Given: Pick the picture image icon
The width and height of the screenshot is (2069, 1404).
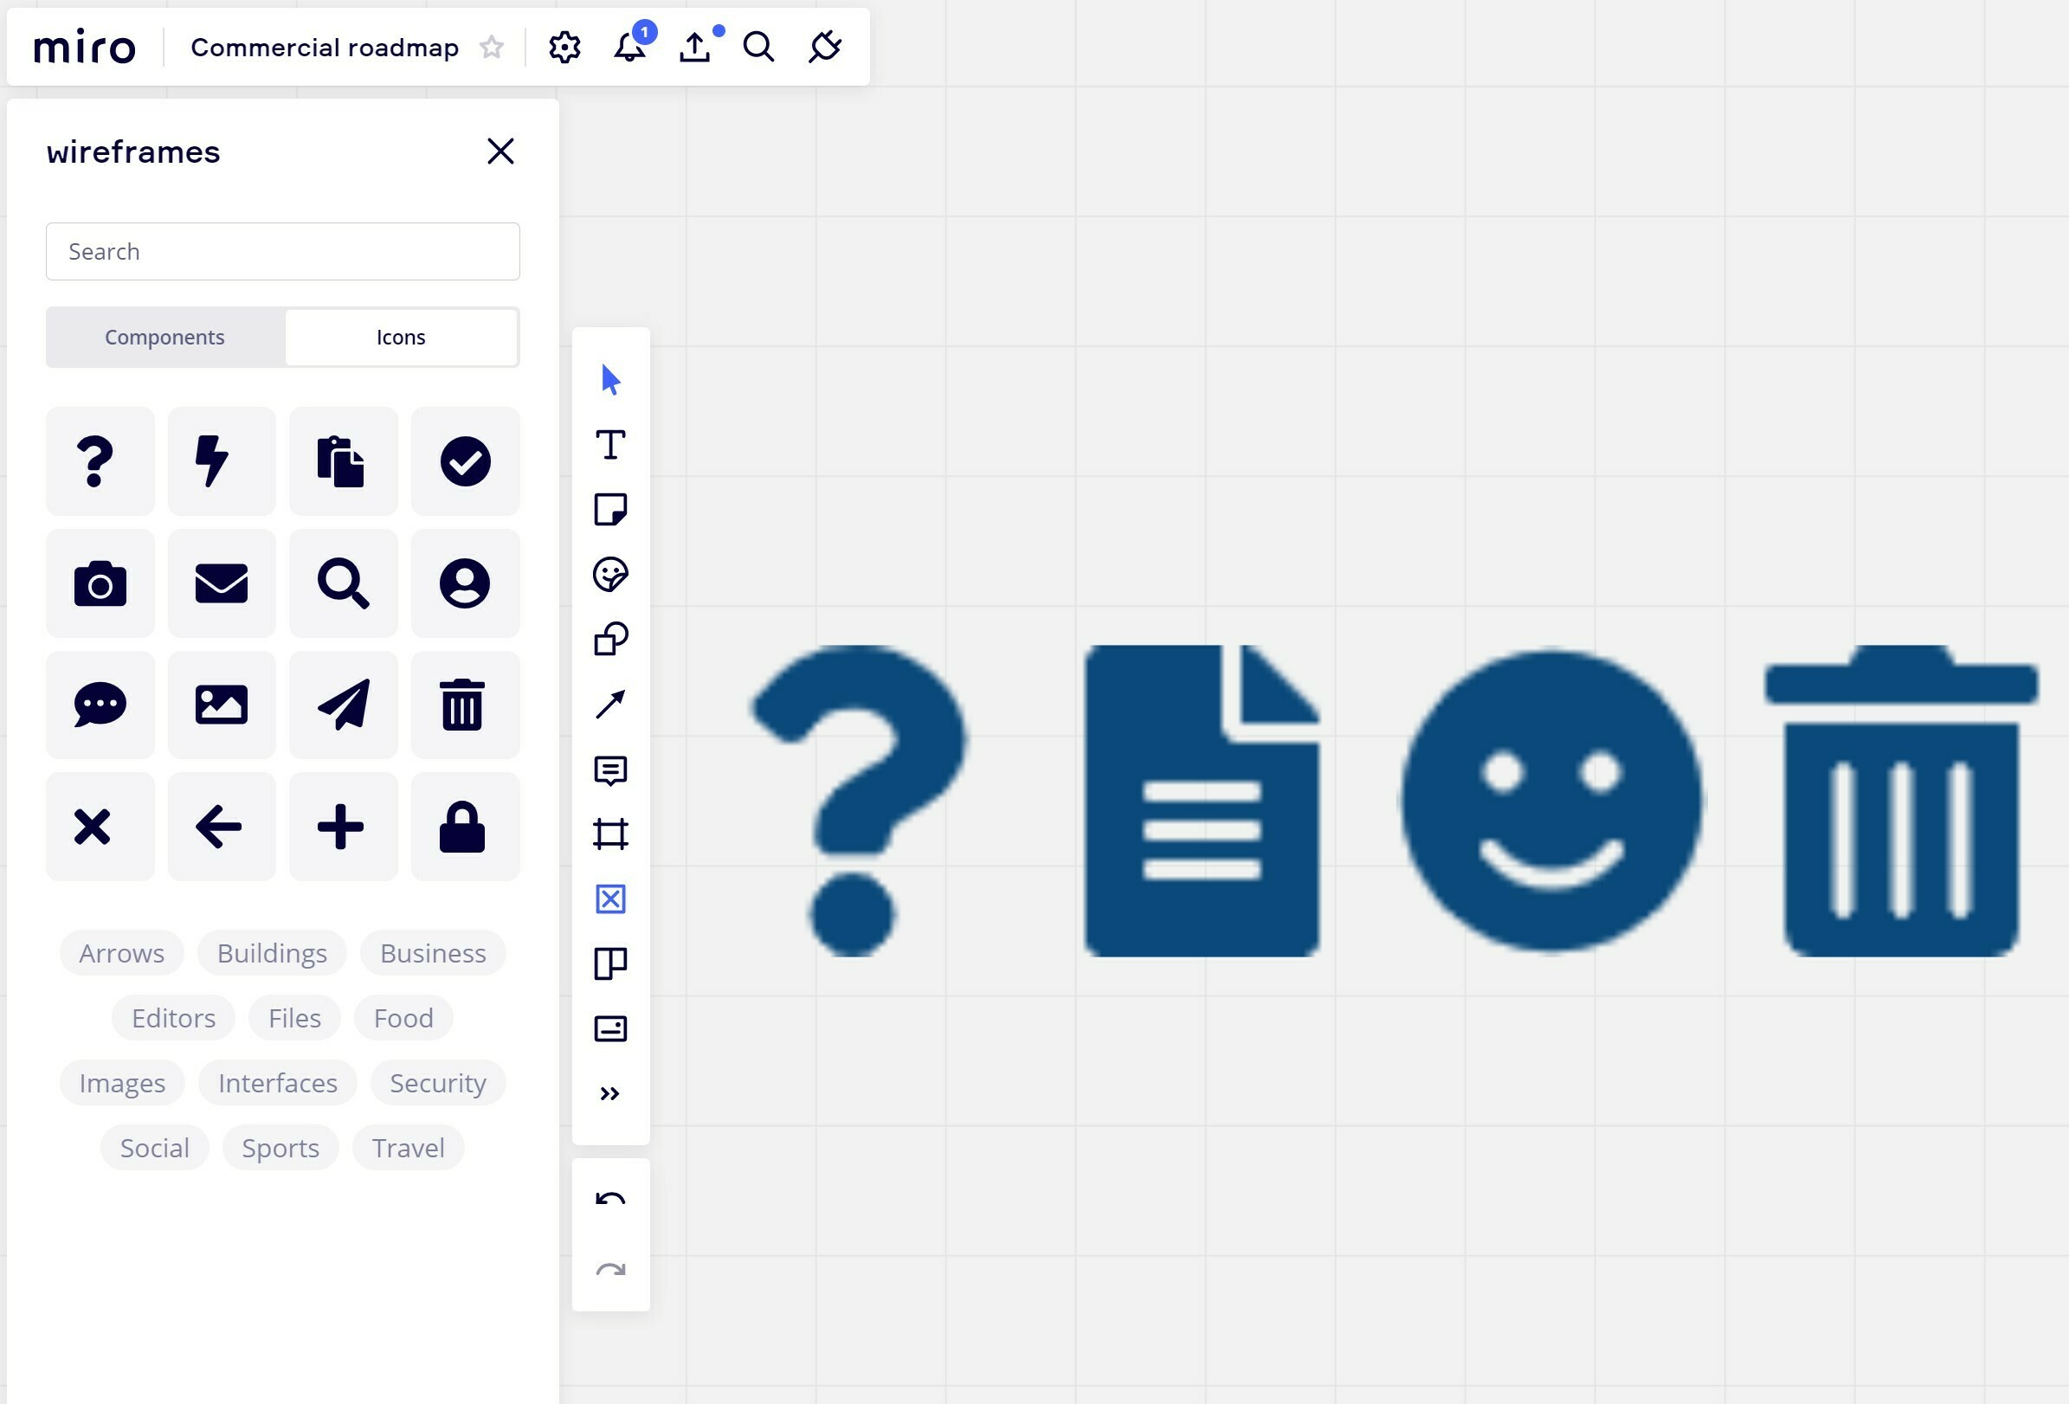Looking at the screenshot, I should point(222,705).
